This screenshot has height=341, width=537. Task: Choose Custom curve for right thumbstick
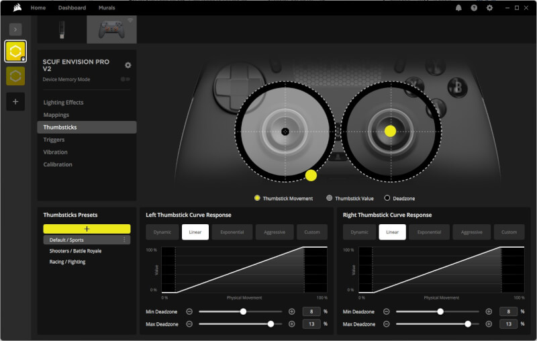(509, 232)
